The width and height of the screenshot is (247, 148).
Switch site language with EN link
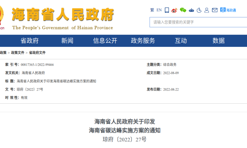pyautogui.click(x=159, y=10)
